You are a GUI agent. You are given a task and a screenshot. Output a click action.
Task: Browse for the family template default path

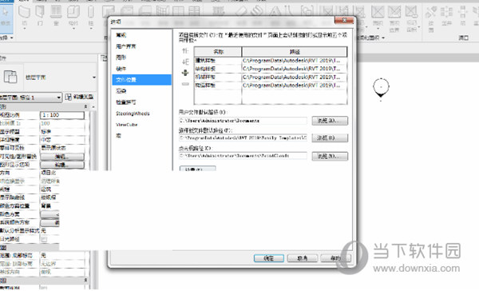click(330, 138)
